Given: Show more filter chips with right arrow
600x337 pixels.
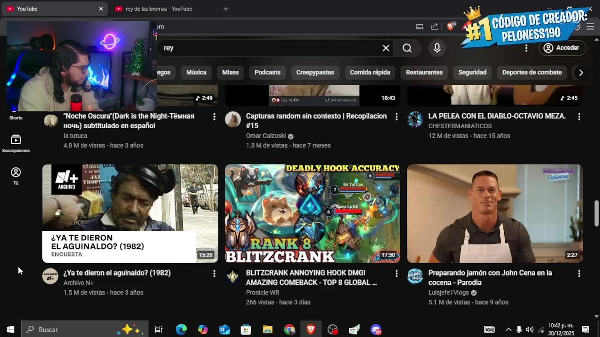Looking at the screenshot, I should point(581,73).
